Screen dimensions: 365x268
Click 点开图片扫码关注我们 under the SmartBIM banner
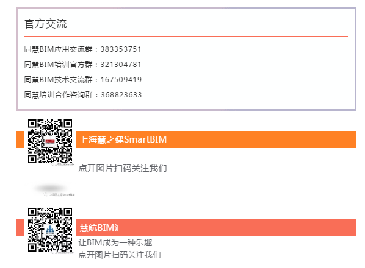pyautogui.click(x=123, y=168)
